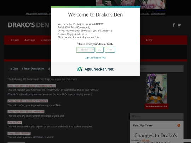Click 'The DWS Team' feed title
The height and width of the screenshot is (143, 191).
(x=143, y=125)
